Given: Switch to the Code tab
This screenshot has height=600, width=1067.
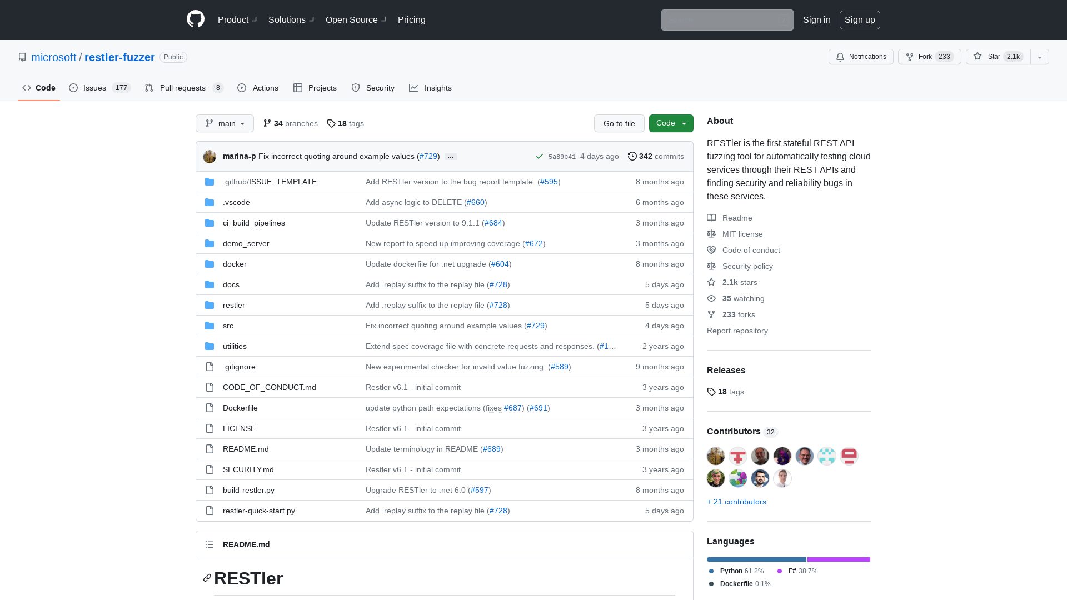Looking at the screenshot, I should click(39, 88).
